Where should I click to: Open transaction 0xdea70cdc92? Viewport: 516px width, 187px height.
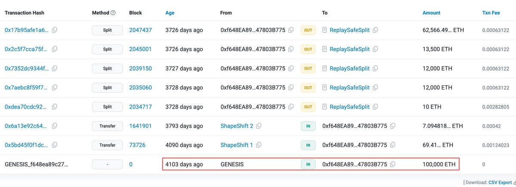click(26, 107)
